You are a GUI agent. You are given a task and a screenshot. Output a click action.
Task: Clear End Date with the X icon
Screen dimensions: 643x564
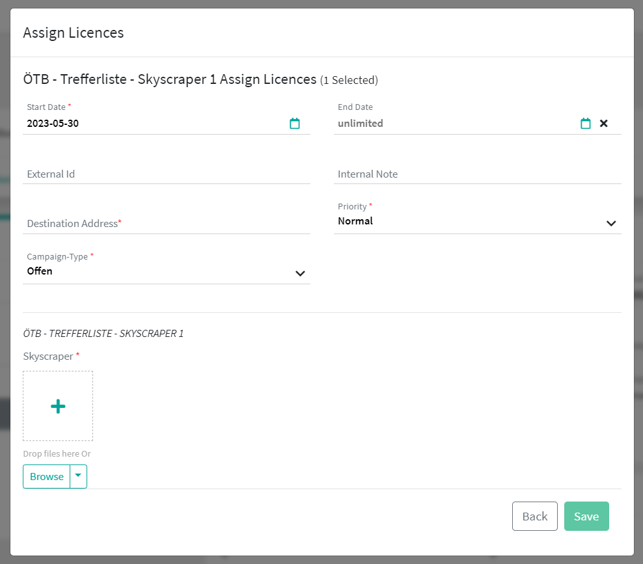click(604, 124)
